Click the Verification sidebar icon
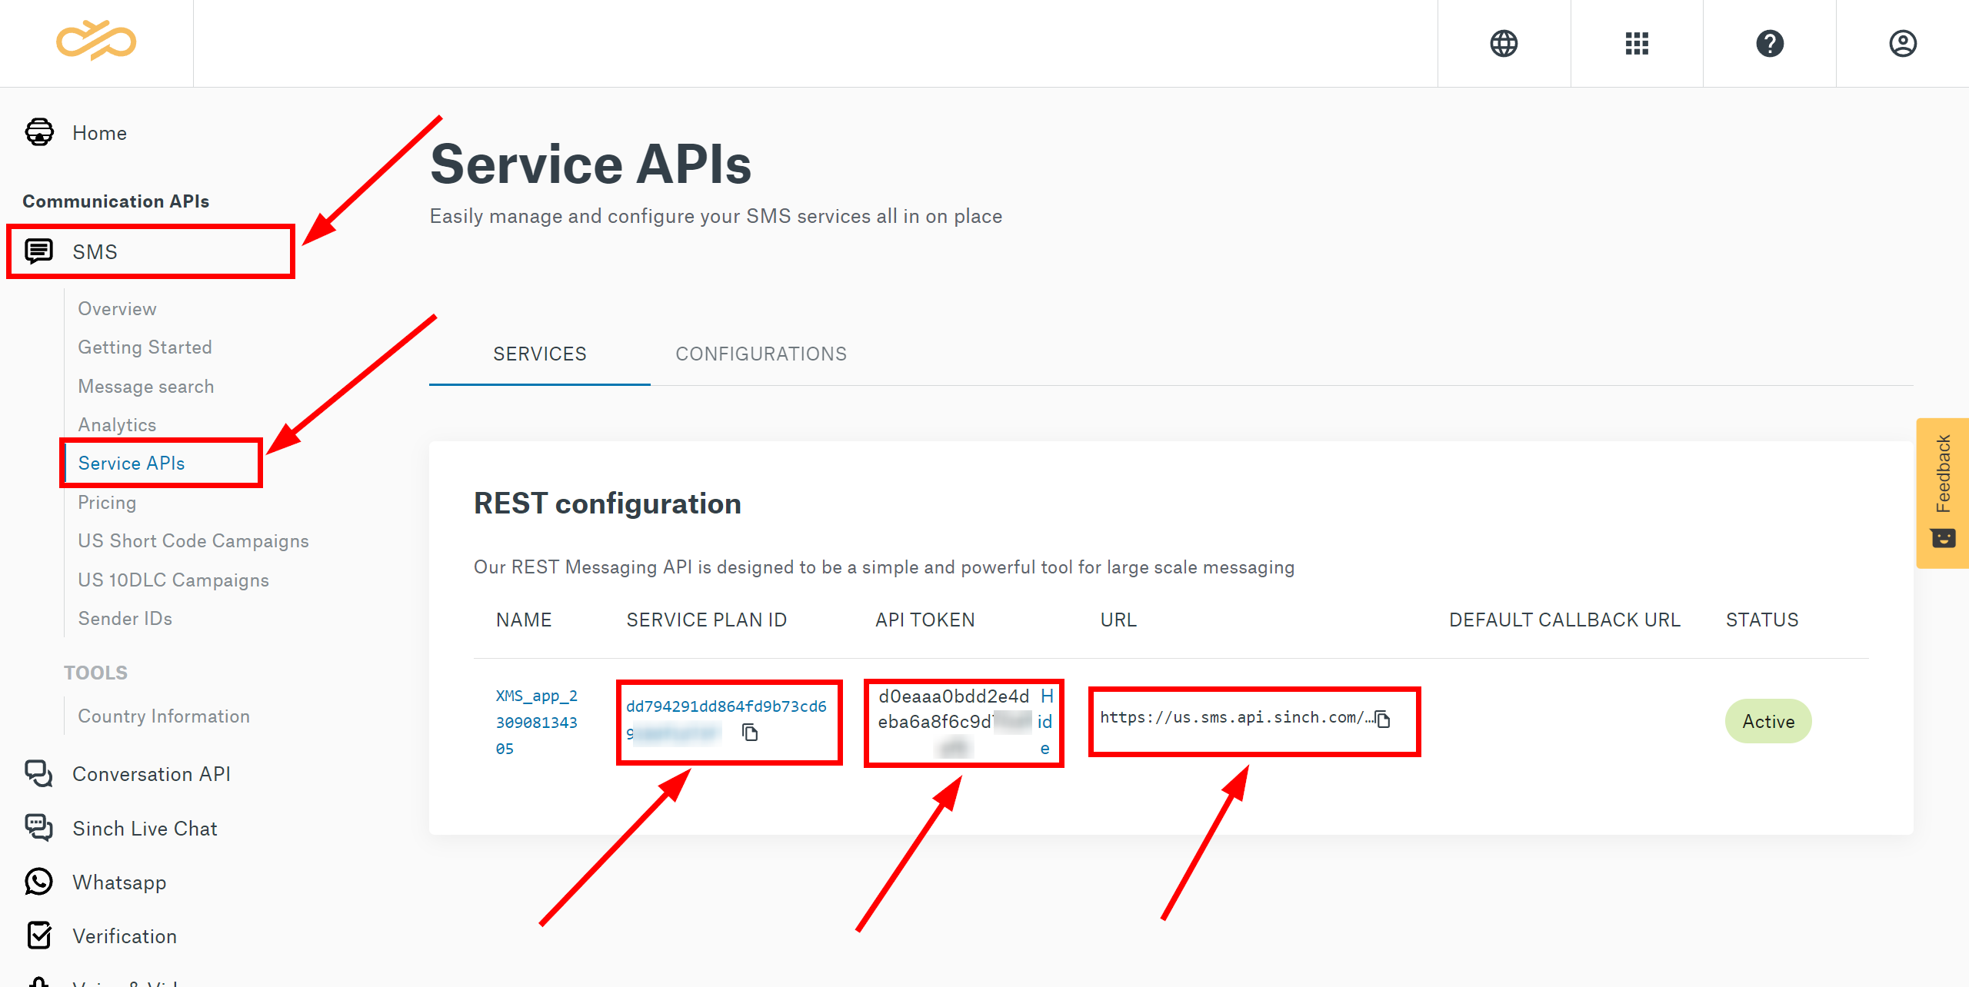 pyautogui.click(x=38, y=934)
